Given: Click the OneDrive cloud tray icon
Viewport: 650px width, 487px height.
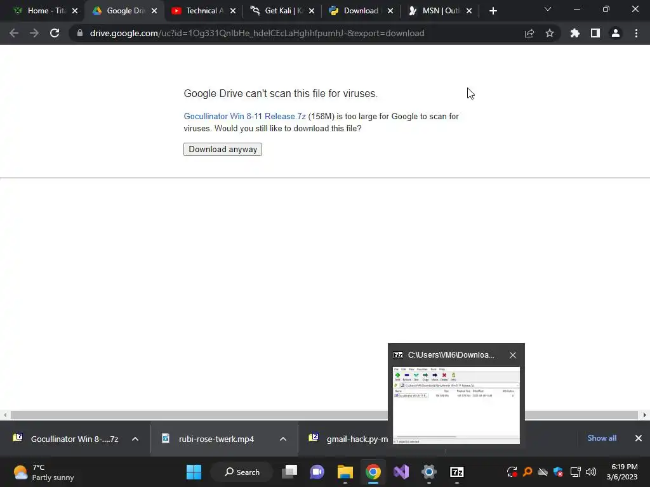Looking at the screenshot, I should tap(543, 472).
